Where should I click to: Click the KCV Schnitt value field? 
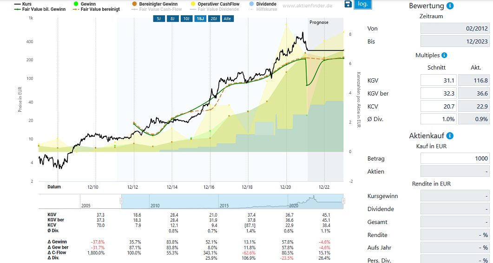438,107
